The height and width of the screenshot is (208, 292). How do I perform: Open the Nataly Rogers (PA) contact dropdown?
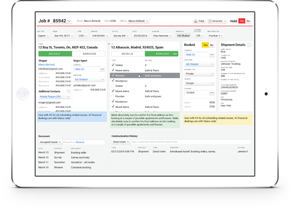point(54,96)
